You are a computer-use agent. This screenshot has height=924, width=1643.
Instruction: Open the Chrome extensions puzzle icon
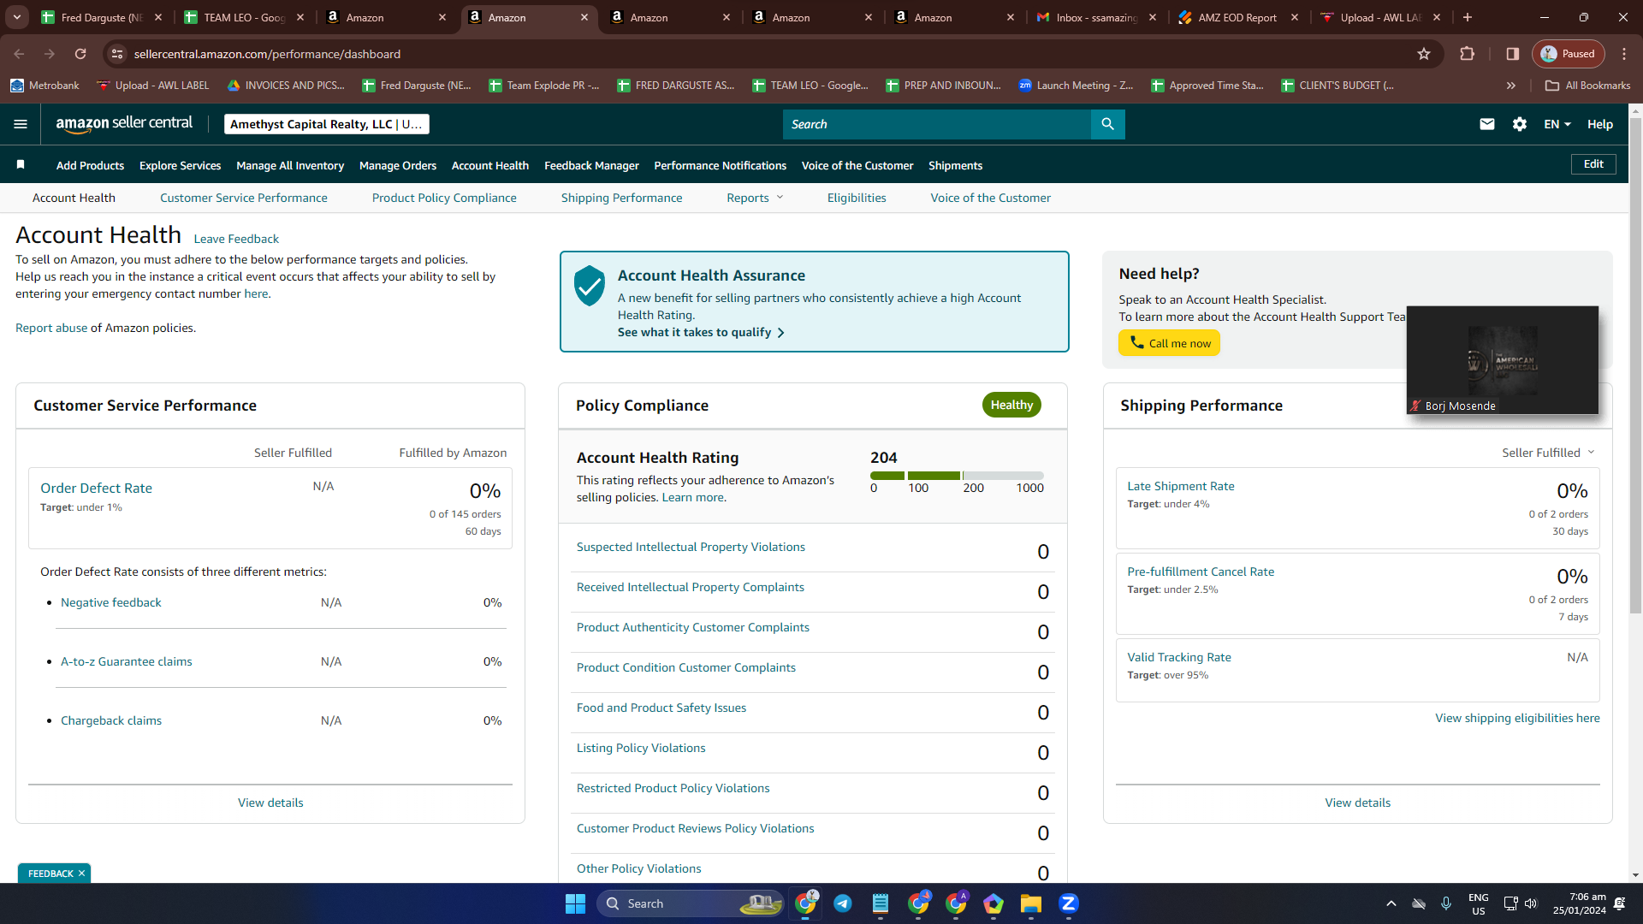tap(1467, 54)
